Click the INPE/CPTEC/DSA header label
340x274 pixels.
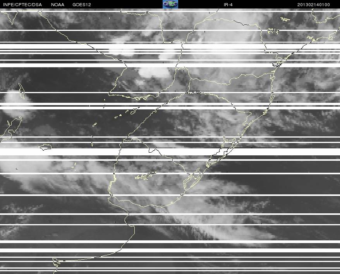(x=22, y=5)
